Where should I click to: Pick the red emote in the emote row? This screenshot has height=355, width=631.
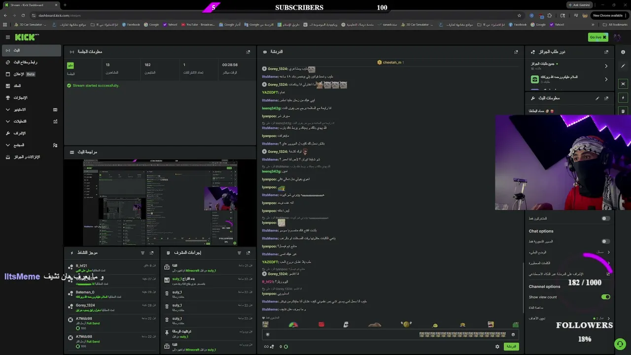click(x=321, y=324)
